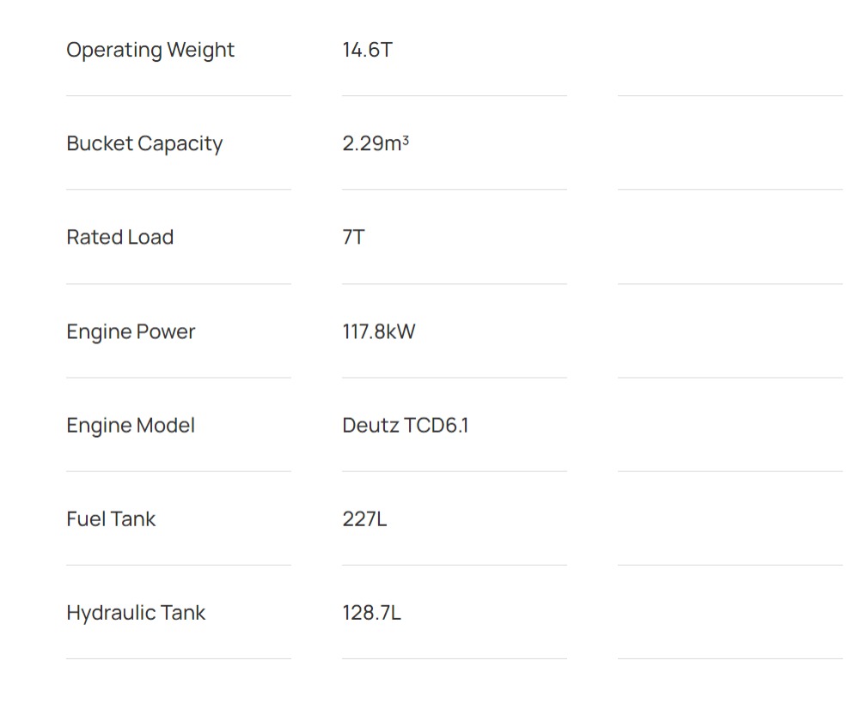Select the 117.8kW engine power value
The image size is (849, 709).
[x=378, y=331]
